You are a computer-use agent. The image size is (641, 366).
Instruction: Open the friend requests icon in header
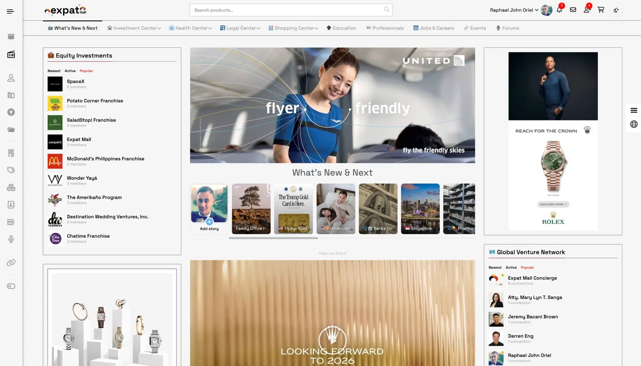[x=587, y=10]
